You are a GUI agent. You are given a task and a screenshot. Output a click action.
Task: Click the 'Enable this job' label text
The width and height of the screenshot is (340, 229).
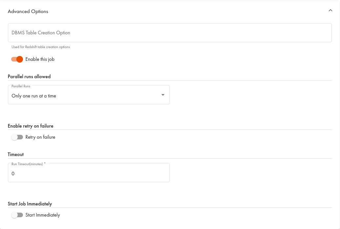(40, 59)
